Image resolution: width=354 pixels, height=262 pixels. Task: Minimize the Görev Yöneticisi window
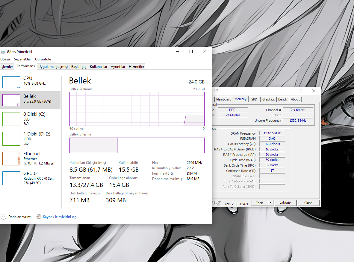178,51
